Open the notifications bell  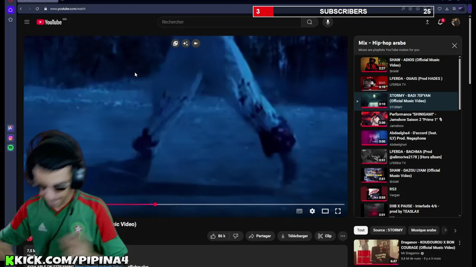(440, 22)
